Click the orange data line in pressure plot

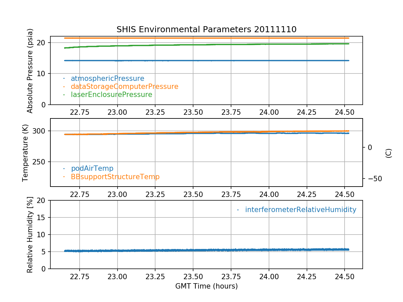[206, 38]
